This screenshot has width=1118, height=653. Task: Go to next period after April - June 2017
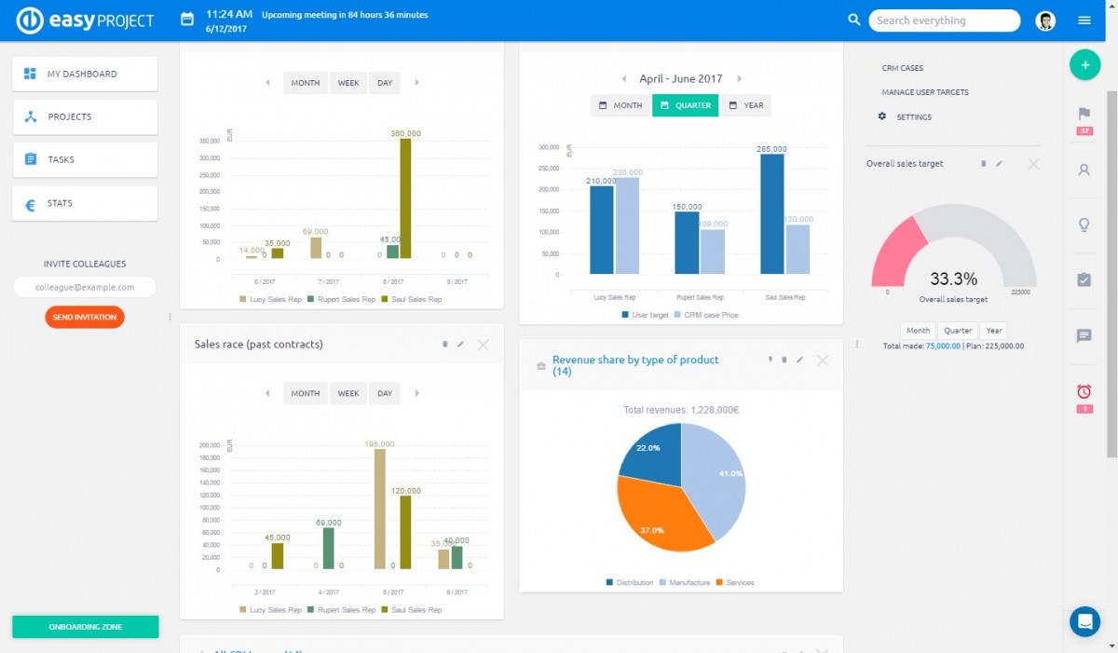pos(740,79)
